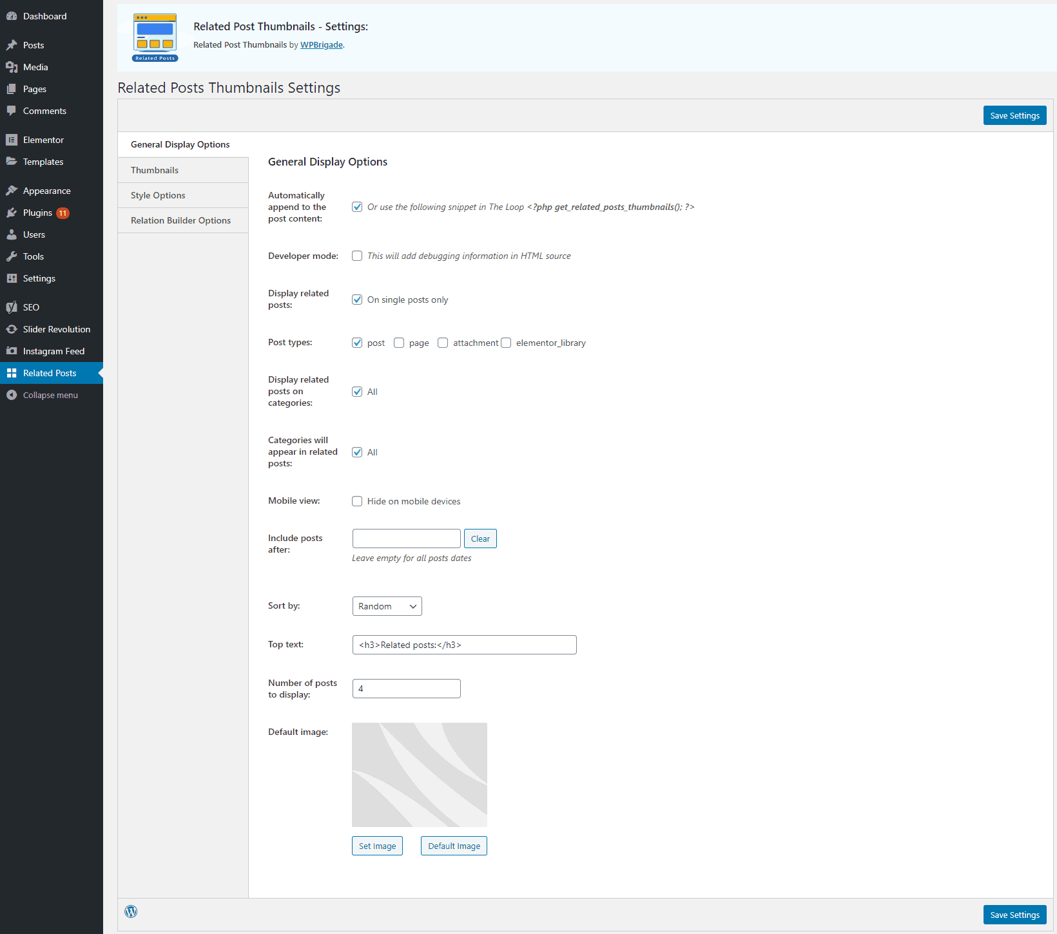Click the Plugins plug icon
The height and width of the screenshot is (934, 1057).
12,213
